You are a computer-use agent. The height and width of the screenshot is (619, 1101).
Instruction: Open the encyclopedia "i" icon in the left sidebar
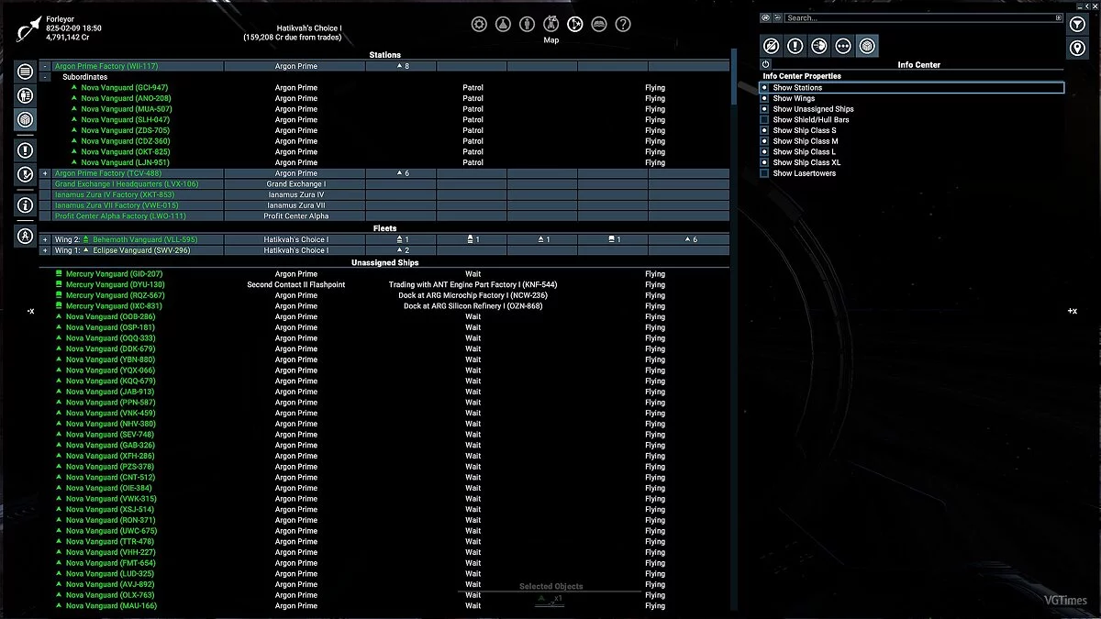pos(25,205)
